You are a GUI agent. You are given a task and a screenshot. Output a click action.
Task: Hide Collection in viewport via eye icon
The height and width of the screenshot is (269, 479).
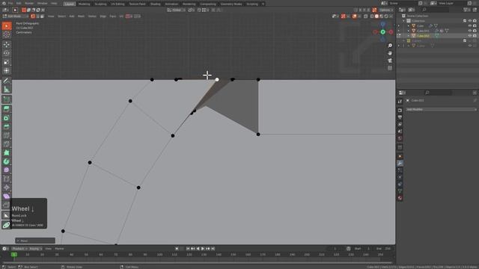coord(470,21)
